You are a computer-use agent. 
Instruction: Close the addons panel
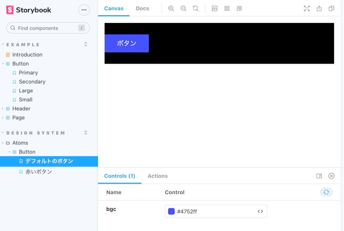pyautogui.click(x=331, y=176)
